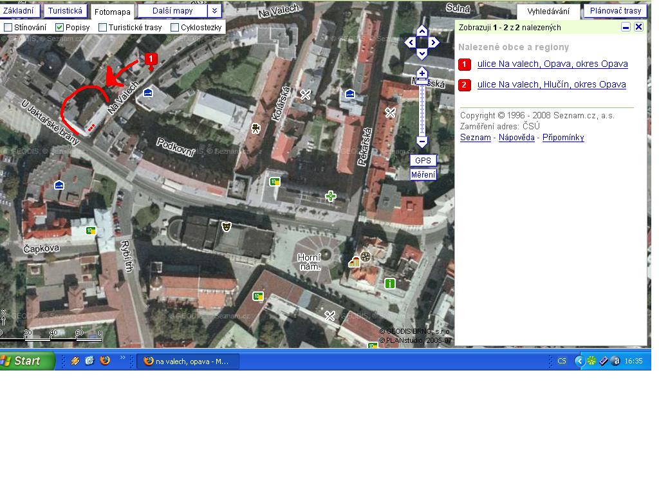Pan the map down with the arrow

[x=422, y=54]
